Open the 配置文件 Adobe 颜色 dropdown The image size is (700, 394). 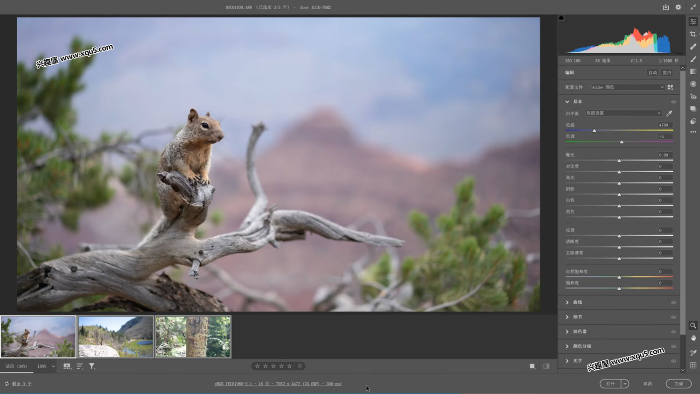(627, 87)
